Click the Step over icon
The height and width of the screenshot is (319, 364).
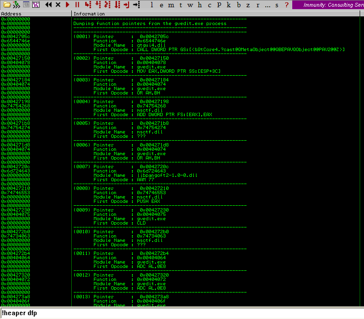pos(98,4)
